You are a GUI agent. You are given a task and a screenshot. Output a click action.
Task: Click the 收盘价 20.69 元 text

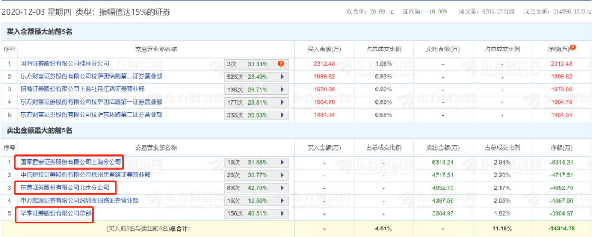(x=371, y=11)
